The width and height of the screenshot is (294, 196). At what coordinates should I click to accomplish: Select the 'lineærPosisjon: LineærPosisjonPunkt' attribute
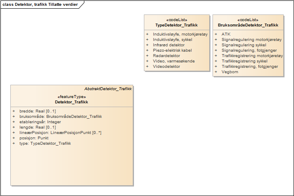coord(60,133)
